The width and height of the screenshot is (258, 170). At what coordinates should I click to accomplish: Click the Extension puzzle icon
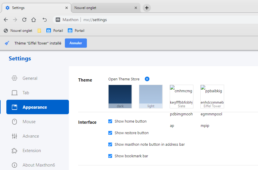click(x=14, y=150)
